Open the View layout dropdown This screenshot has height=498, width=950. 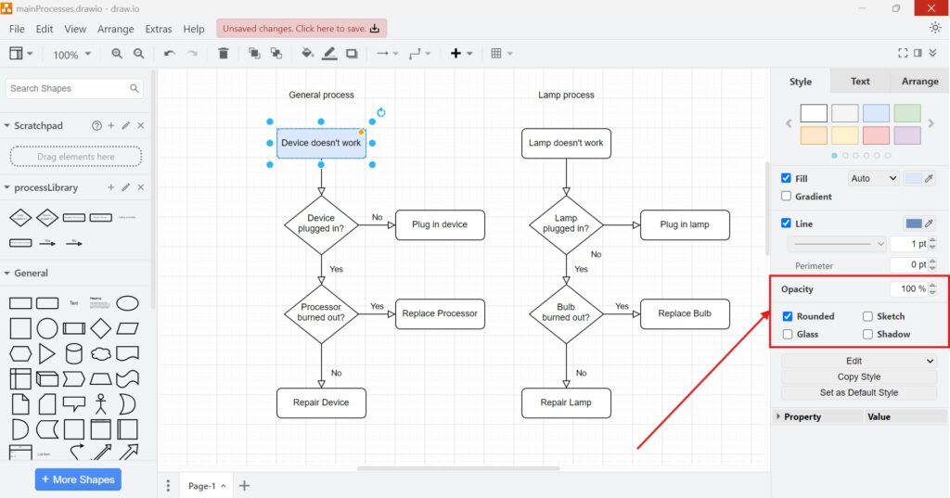click(x=20, y=53)
